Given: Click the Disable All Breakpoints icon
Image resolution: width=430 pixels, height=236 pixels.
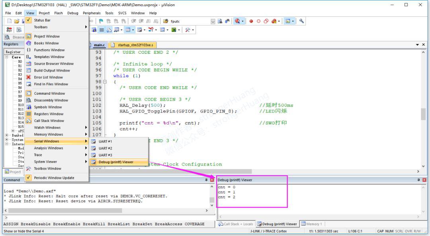Looking at the screenshot, I should pos(266,21).
